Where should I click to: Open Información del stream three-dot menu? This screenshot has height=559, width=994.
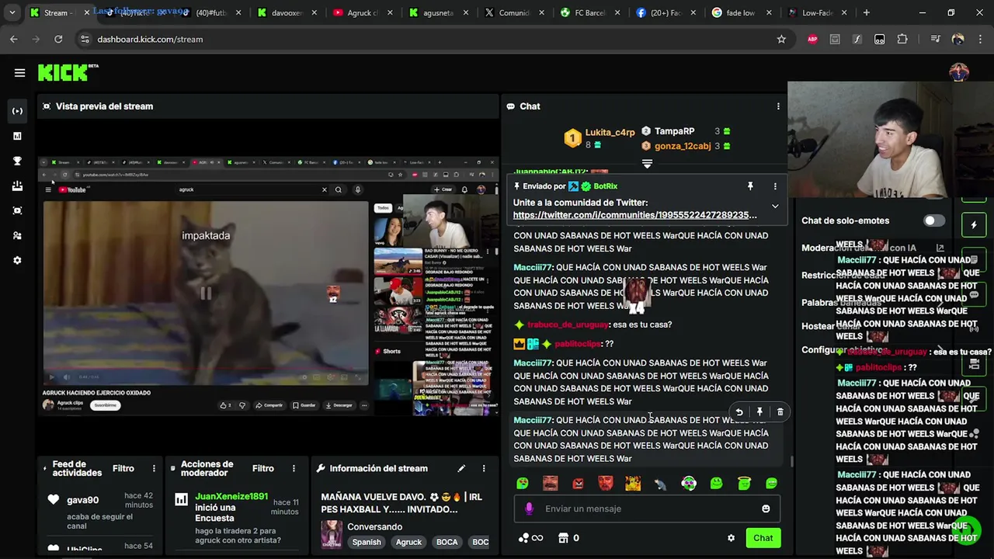click(484, 468)
